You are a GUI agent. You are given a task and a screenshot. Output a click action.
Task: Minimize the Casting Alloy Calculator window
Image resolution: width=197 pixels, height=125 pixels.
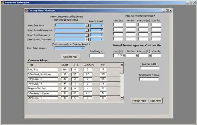click(163, 10)
